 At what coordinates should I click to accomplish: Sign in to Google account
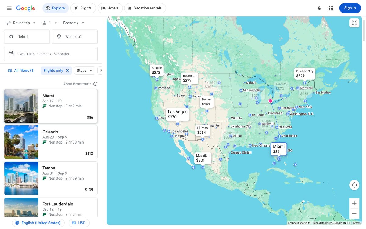point(350,8)
